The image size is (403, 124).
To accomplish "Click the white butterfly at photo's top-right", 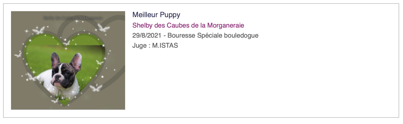I will 104,27.
